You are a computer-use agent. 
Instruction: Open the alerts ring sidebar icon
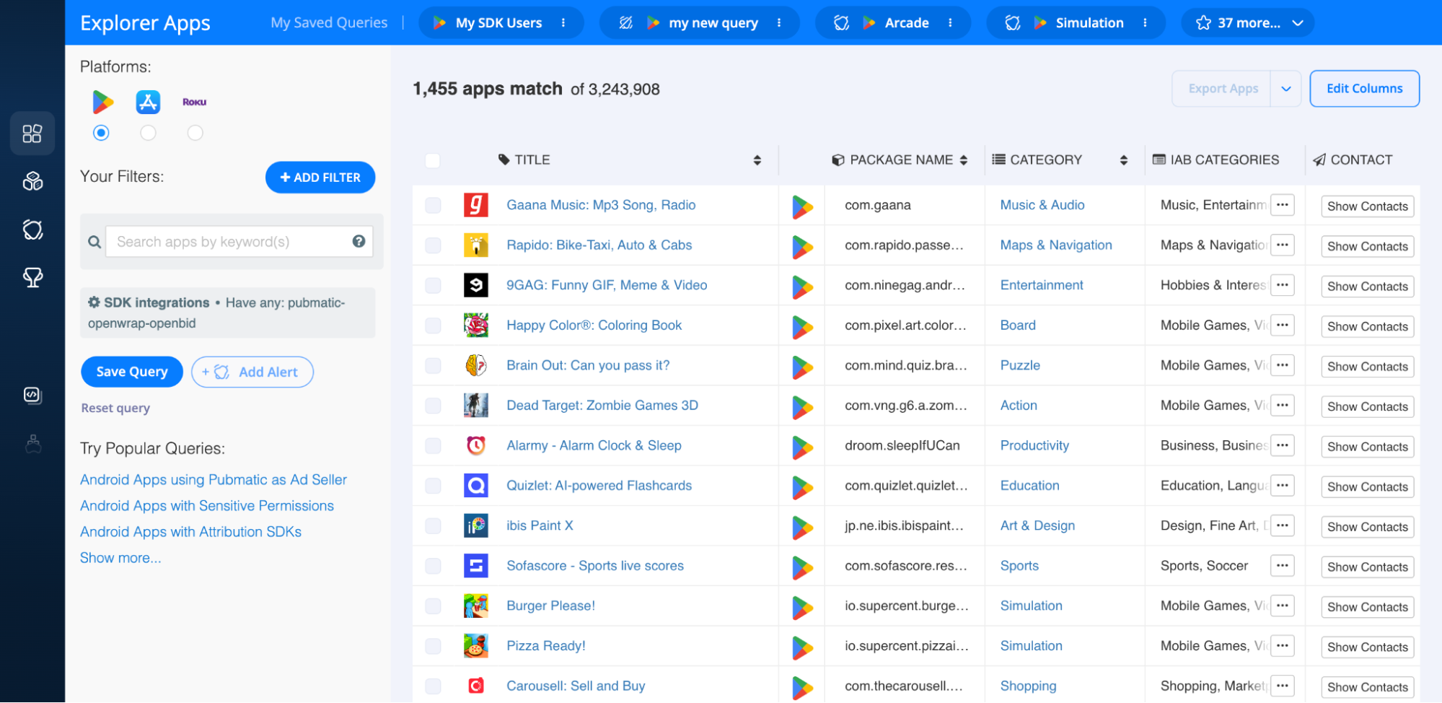pos(32,230)
